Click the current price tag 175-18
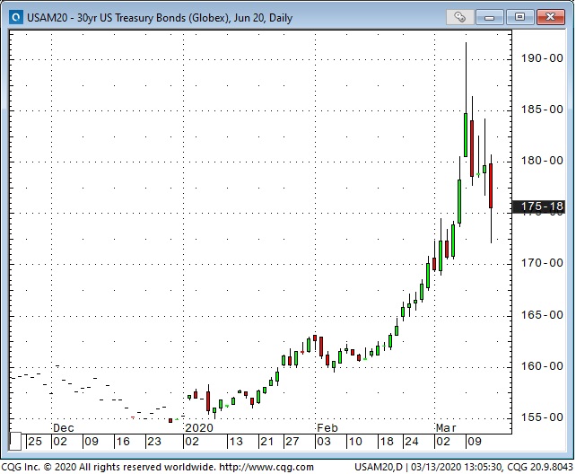Viewport: 576px width, 474px height. pos(538,206)
